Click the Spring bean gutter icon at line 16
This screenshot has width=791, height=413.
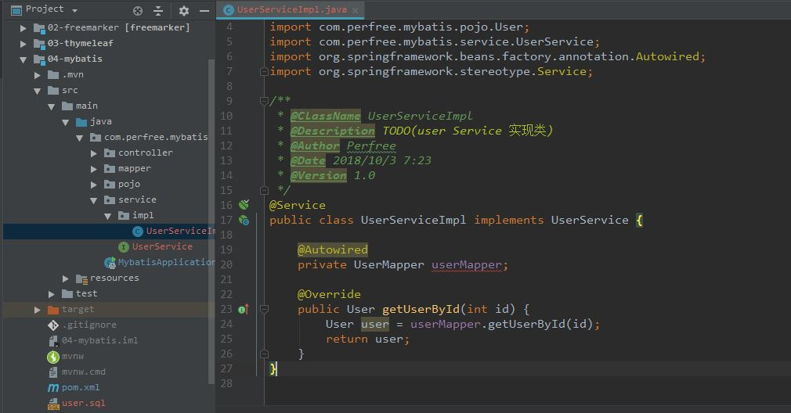(x=244, y=204)
